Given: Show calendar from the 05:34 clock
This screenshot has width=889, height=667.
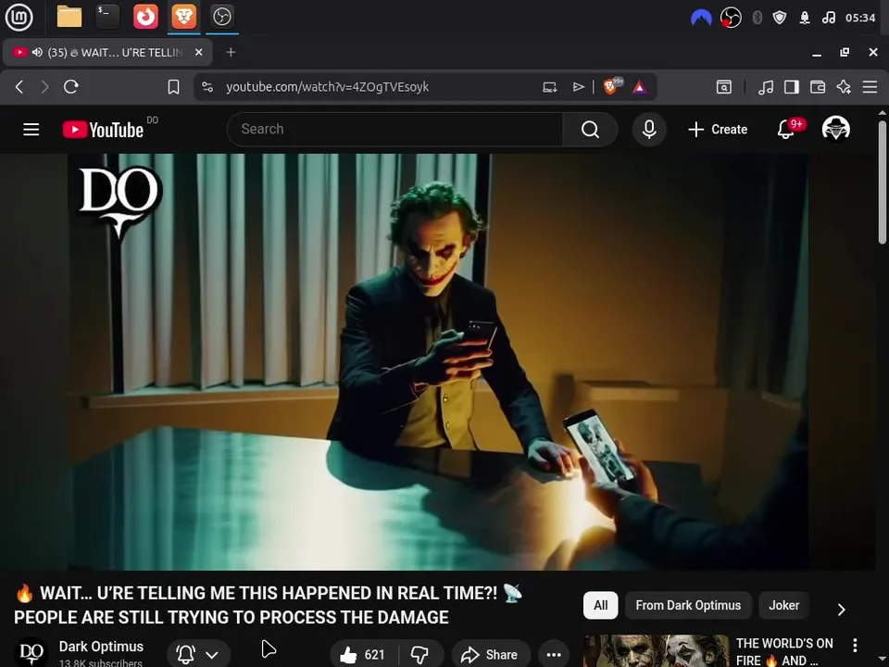Looking at the screenshot, I should point(860,18).
